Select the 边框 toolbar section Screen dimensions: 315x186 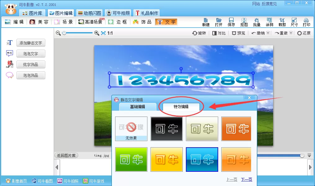(x=118, y=22)
